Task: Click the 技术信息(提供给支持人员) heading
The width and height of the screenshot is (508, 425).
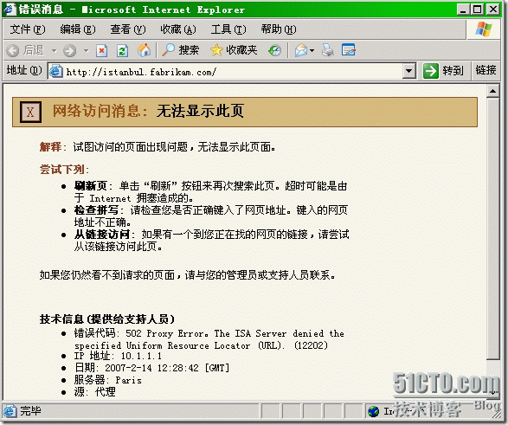Action: (x=107, y=319)
